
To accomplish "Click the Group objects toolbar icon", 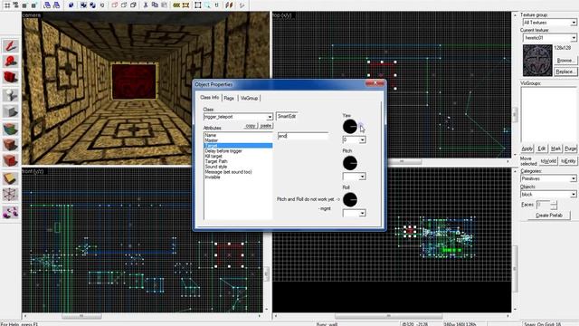I will tap(83, 5).
